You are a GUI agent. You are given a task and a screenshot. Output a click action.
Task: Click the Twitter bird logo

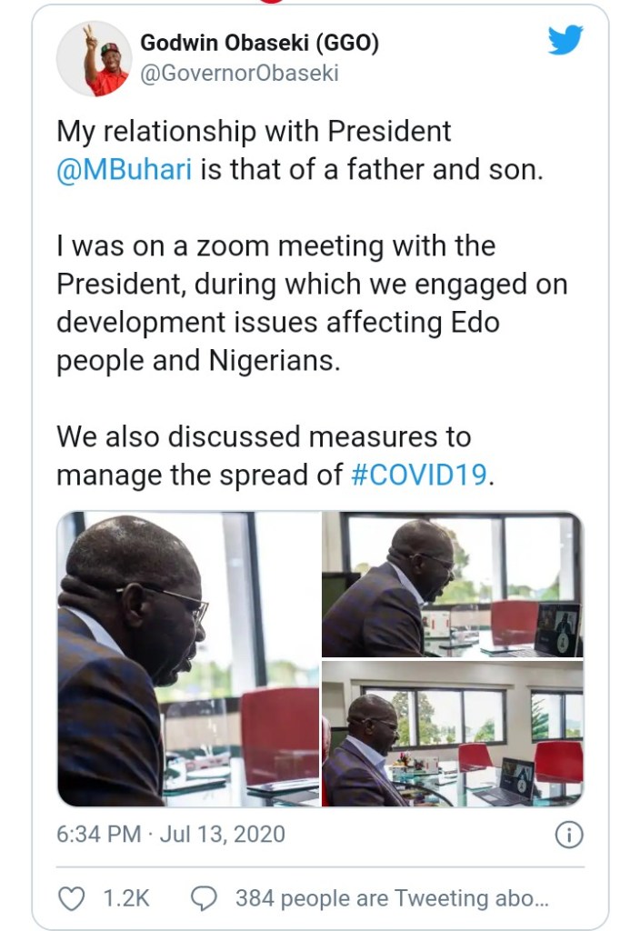(x=565, y=41)
